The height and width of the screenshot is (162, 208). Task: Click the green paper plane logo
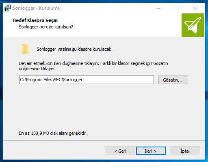193,25
